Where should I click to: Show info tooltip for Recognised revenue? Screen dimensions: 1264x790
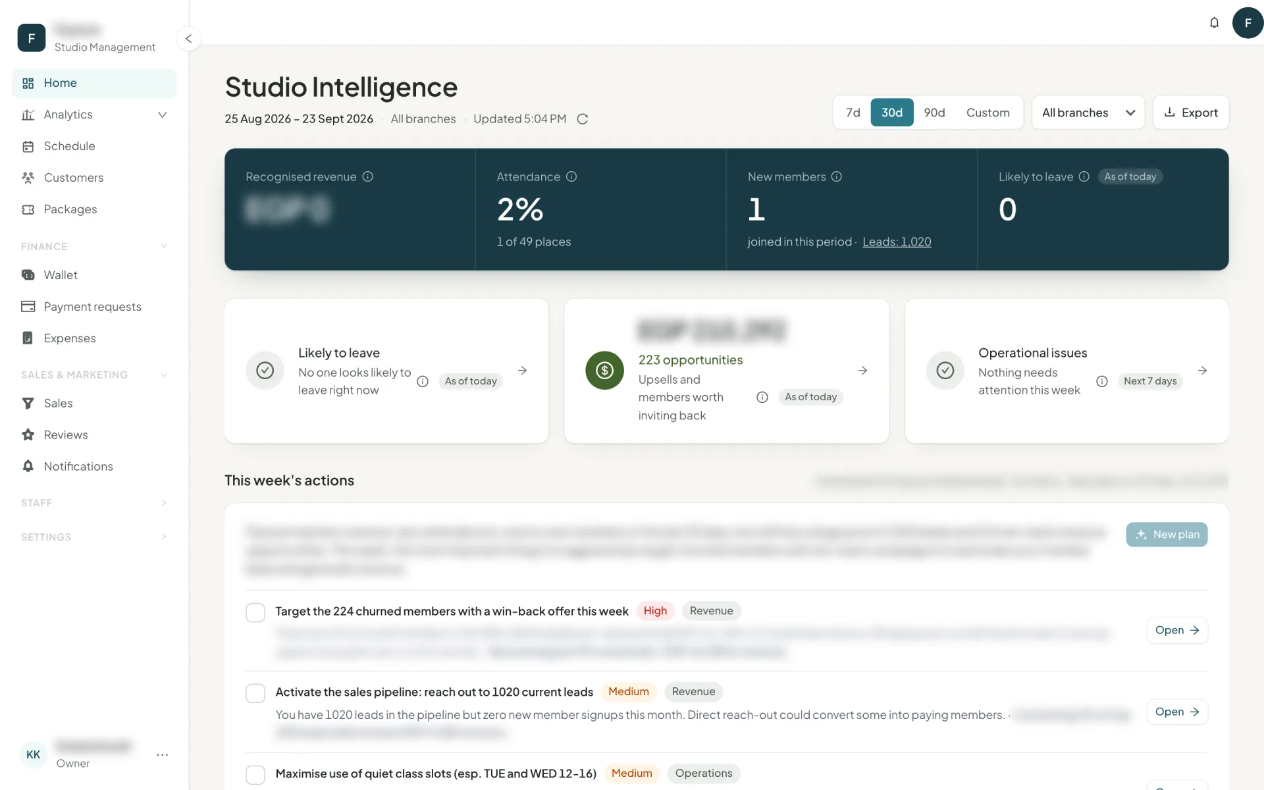click(368, 176)
